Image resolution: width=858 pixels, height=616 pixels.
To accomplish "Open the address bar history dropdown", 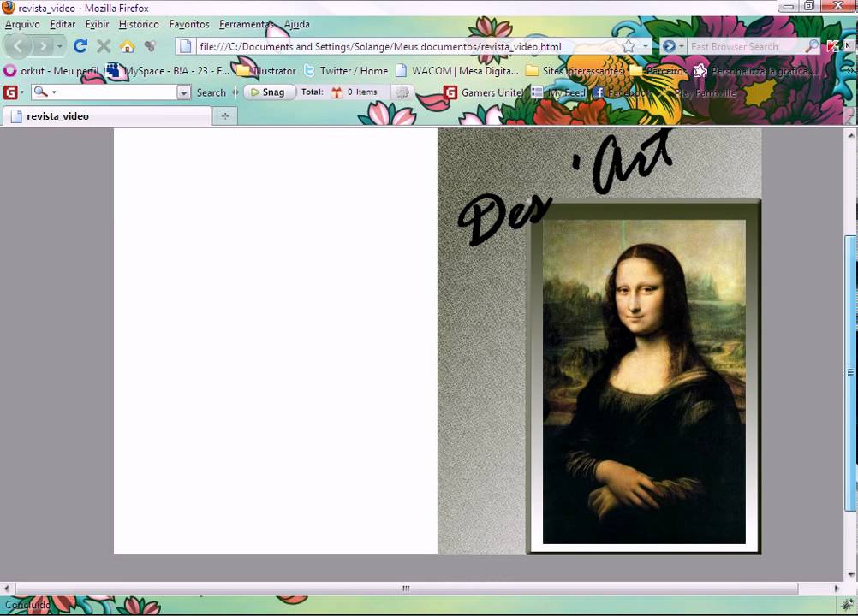I will [x=646, y=46].
